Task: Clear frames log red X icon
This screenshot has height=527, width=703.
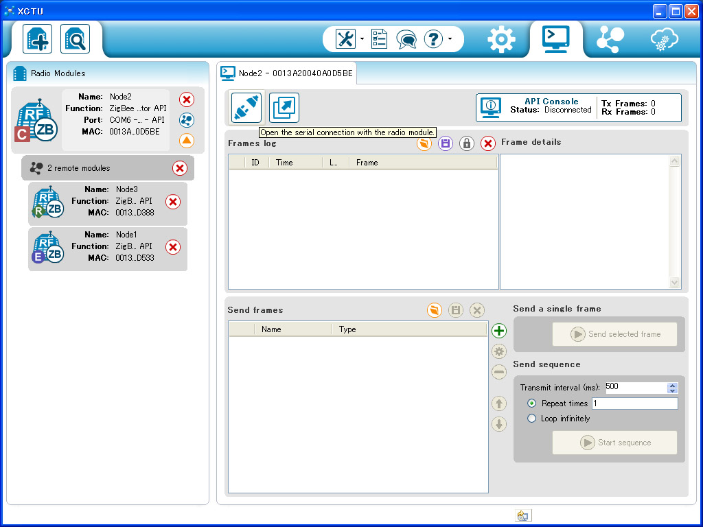Action: (x=488, y=143)
